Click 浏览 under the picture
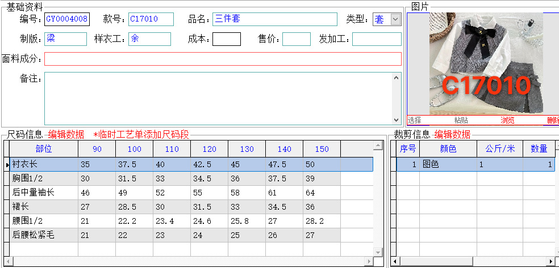The image size is (559, 268). [507, 120]
